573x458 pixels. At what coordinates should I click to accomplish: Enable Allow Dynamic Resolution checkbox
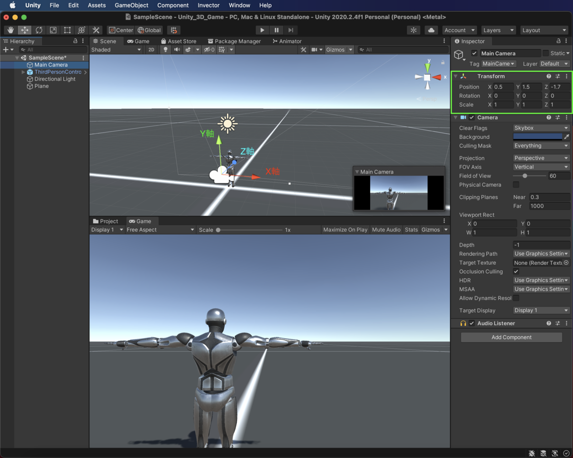click(x=516, y=298)
